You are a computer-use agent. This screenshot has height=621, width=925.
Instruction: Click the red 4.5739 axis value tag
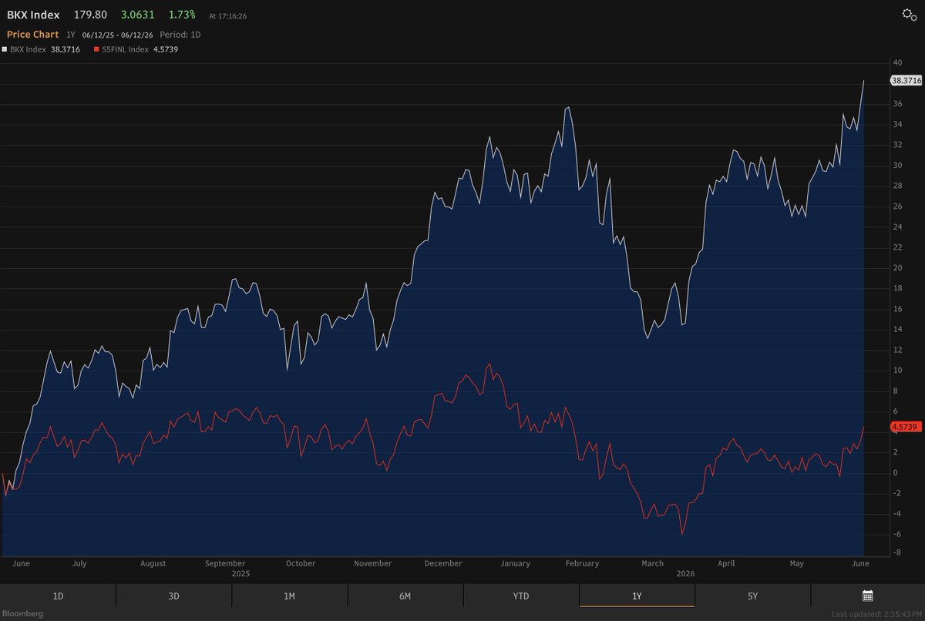tap(904, 426)
